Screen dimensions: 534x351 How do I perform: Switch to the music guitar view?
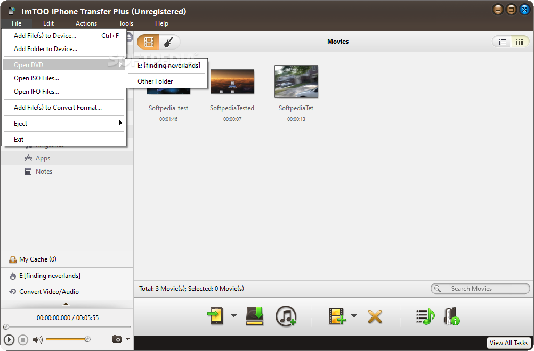click(x=168, y=42)
